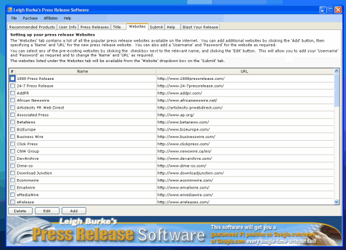
Task: Click the Press Release Software banner
Action: (174, 231)
